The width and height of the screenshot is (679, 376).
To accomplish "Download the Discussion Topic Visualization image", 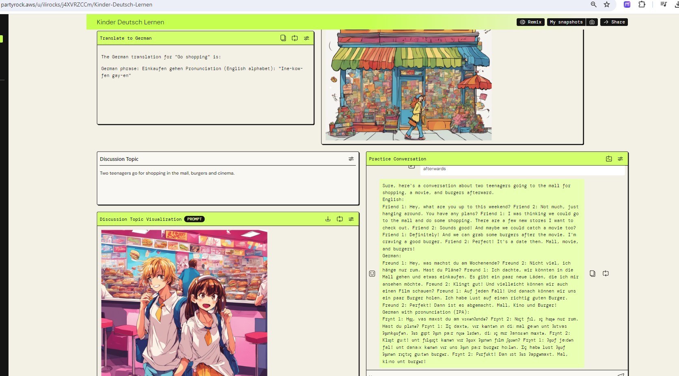I will coord(328,219).
